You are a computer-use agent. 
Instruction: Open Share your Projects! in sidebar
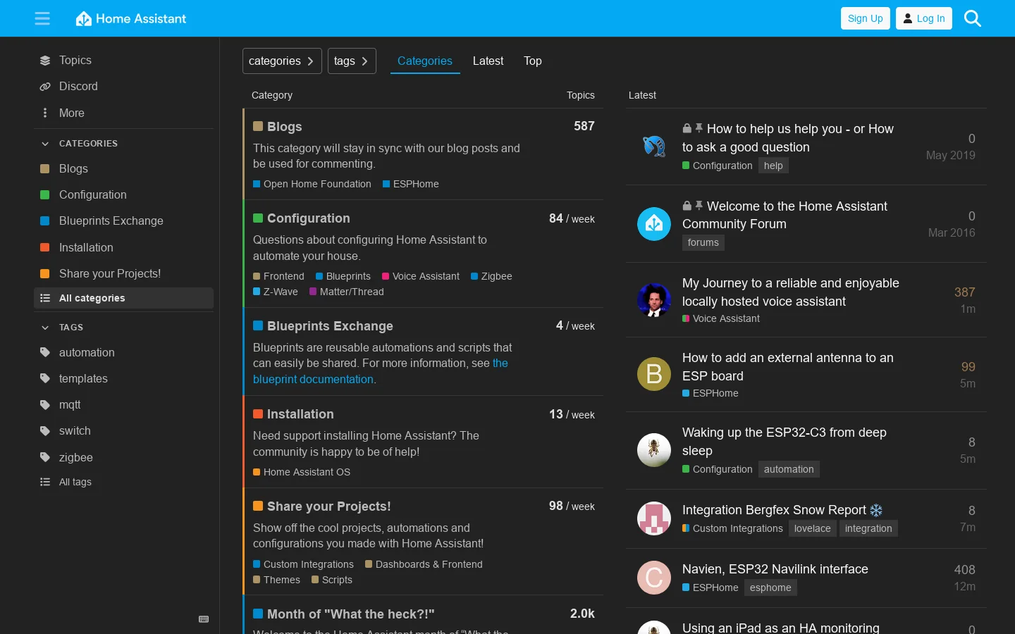click(123, 273)
